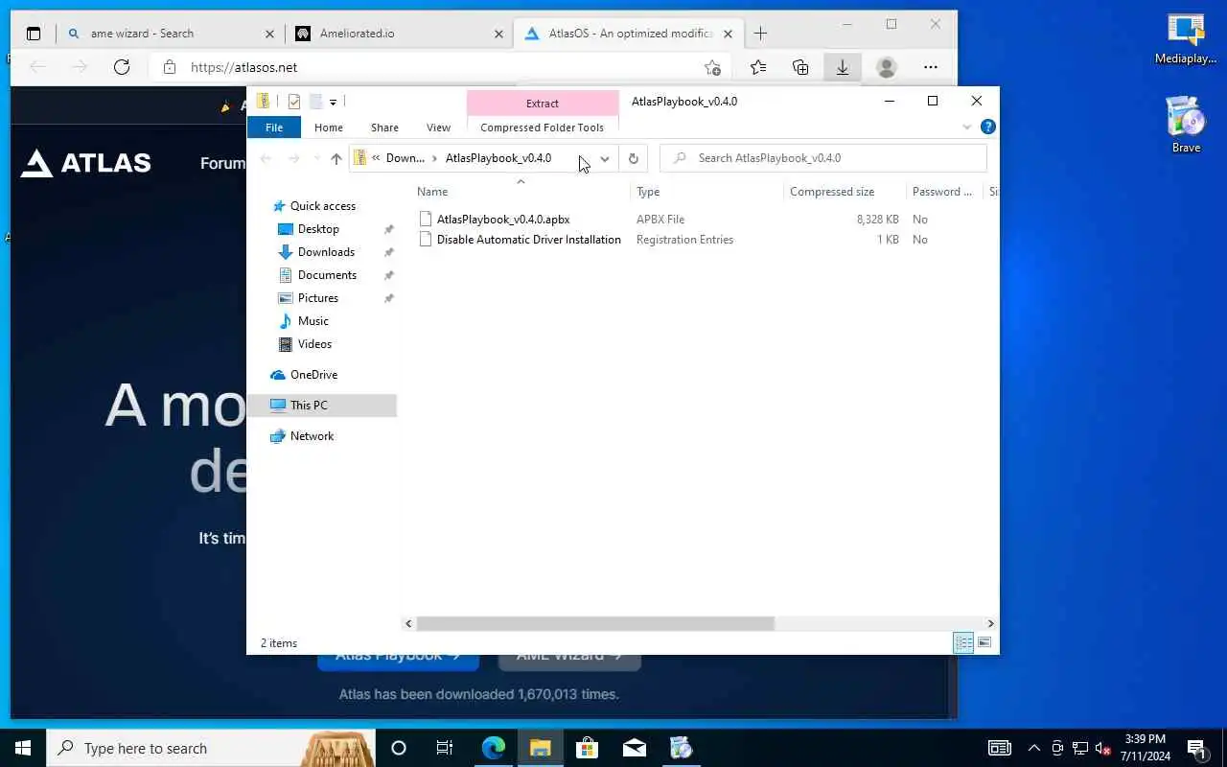
Task: Sort by Password column header
Action: (942, 192)
